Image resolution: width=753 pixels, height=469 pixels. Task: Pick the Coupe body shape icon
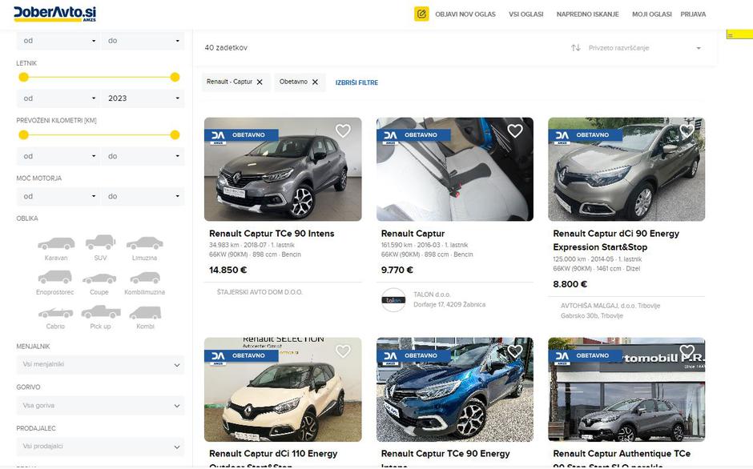click(99, 279)
